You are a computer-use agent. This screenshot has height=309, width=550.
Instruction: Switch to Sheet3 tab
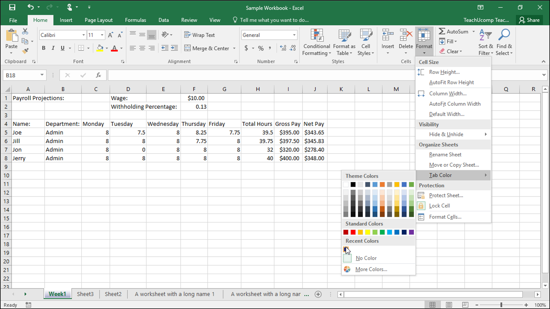click(85, 294)
